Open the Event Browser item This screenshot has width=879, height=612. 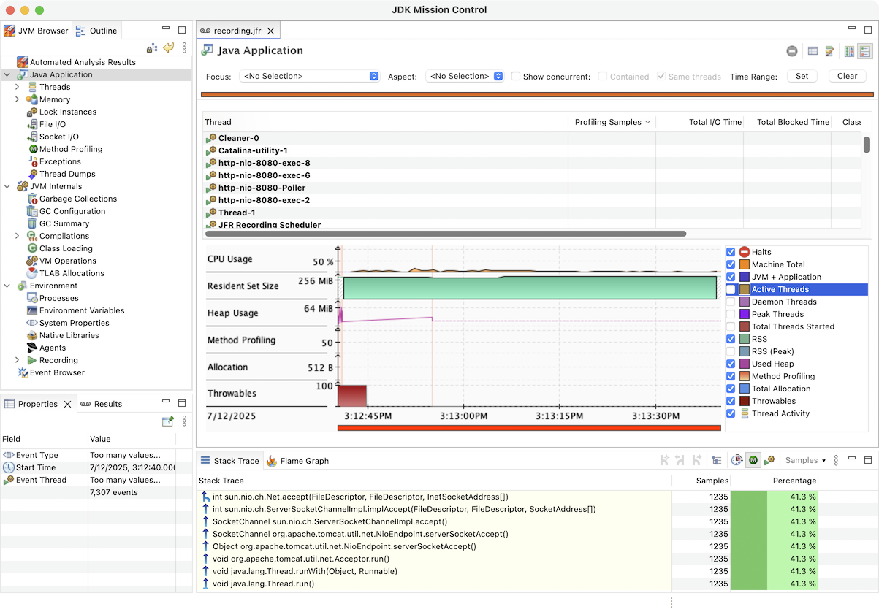(57, 372)
